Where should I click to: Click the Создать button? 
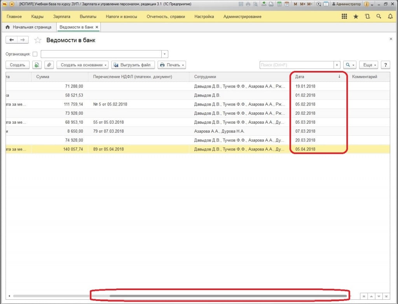coord(17,65)
